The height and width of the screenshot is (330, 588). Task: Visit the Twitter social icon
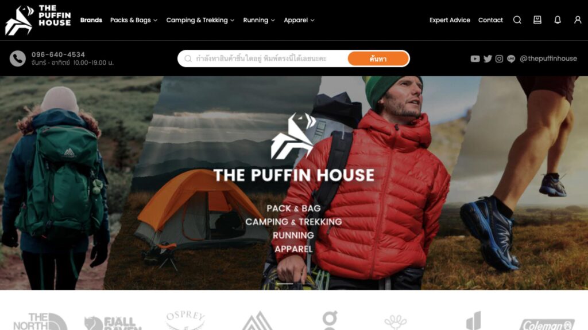coord(488,59)
